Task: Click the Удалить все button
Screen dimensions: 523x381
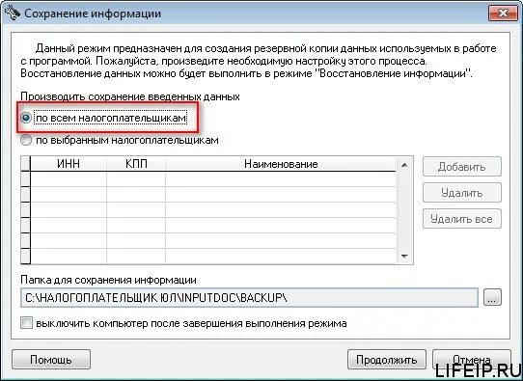Action: coord(462,219)
